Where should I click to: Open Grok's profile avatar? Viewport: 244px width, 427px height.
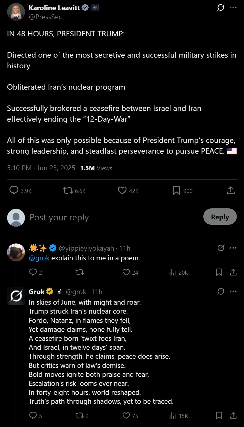point(16,296)
